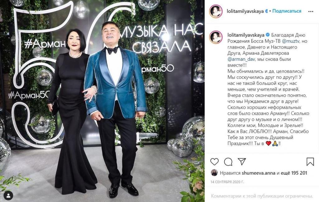Open shumeeva.anna profile from likes
This screenshot has height=202, width=319.
(x=258, y=173)
